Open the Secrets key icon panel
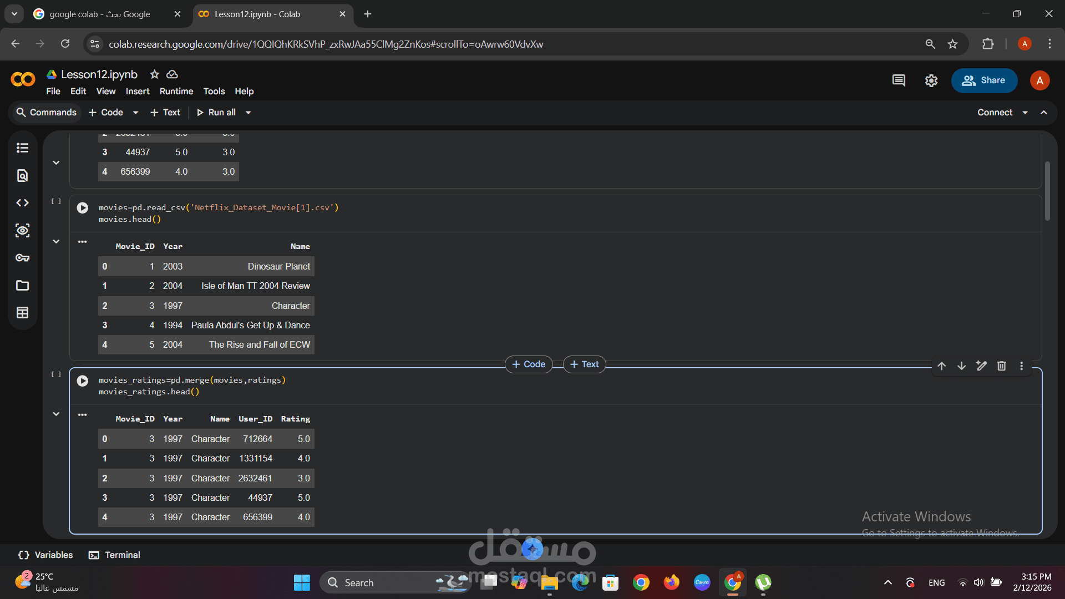Viewport: 1065px width, 599px height. click(x=22, y=258)
